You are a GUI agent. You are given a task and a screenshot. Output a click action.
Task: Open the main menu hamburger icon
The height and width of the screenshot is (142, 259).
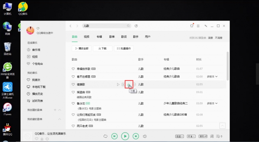[198, 26]
